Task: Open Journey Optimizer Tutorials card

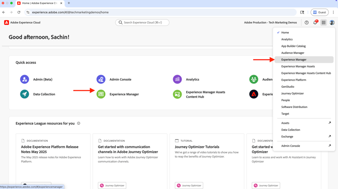Action: [207, 161]
